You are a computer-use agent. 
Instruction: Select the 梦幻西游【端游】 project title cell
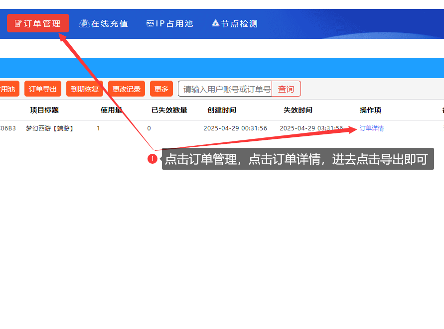click(50, 128)
